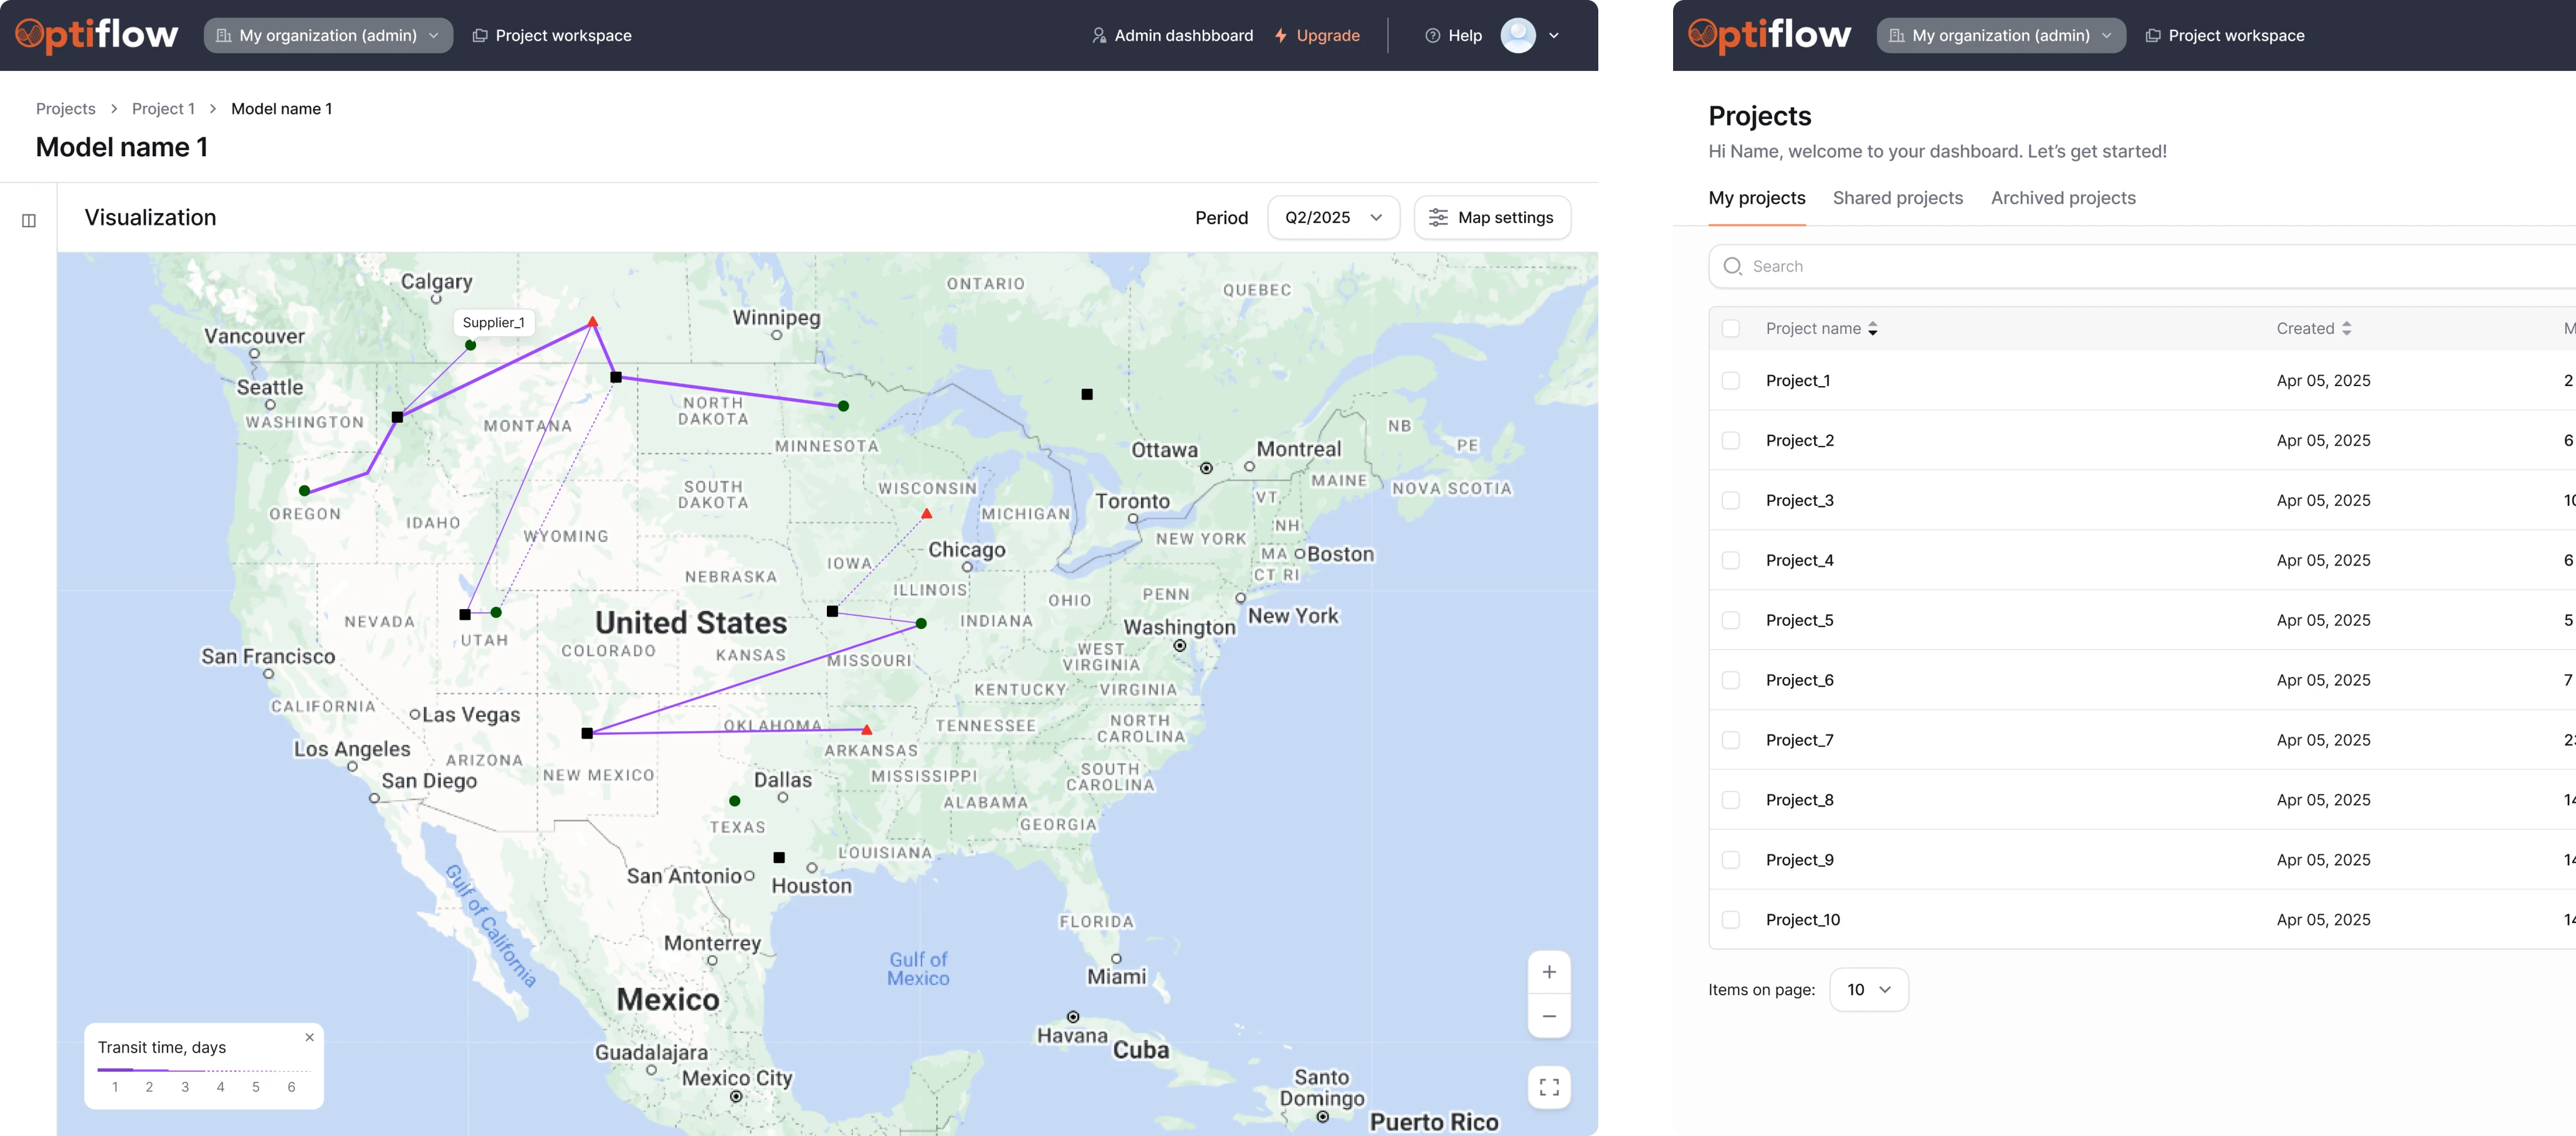
Task: Open My organization (admin) dropdown in left window
Action: [x=328, y=36]
